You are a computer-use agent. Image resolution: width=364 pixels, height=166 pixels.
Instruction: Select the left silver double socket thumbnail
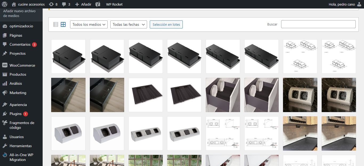coord(68,133)
